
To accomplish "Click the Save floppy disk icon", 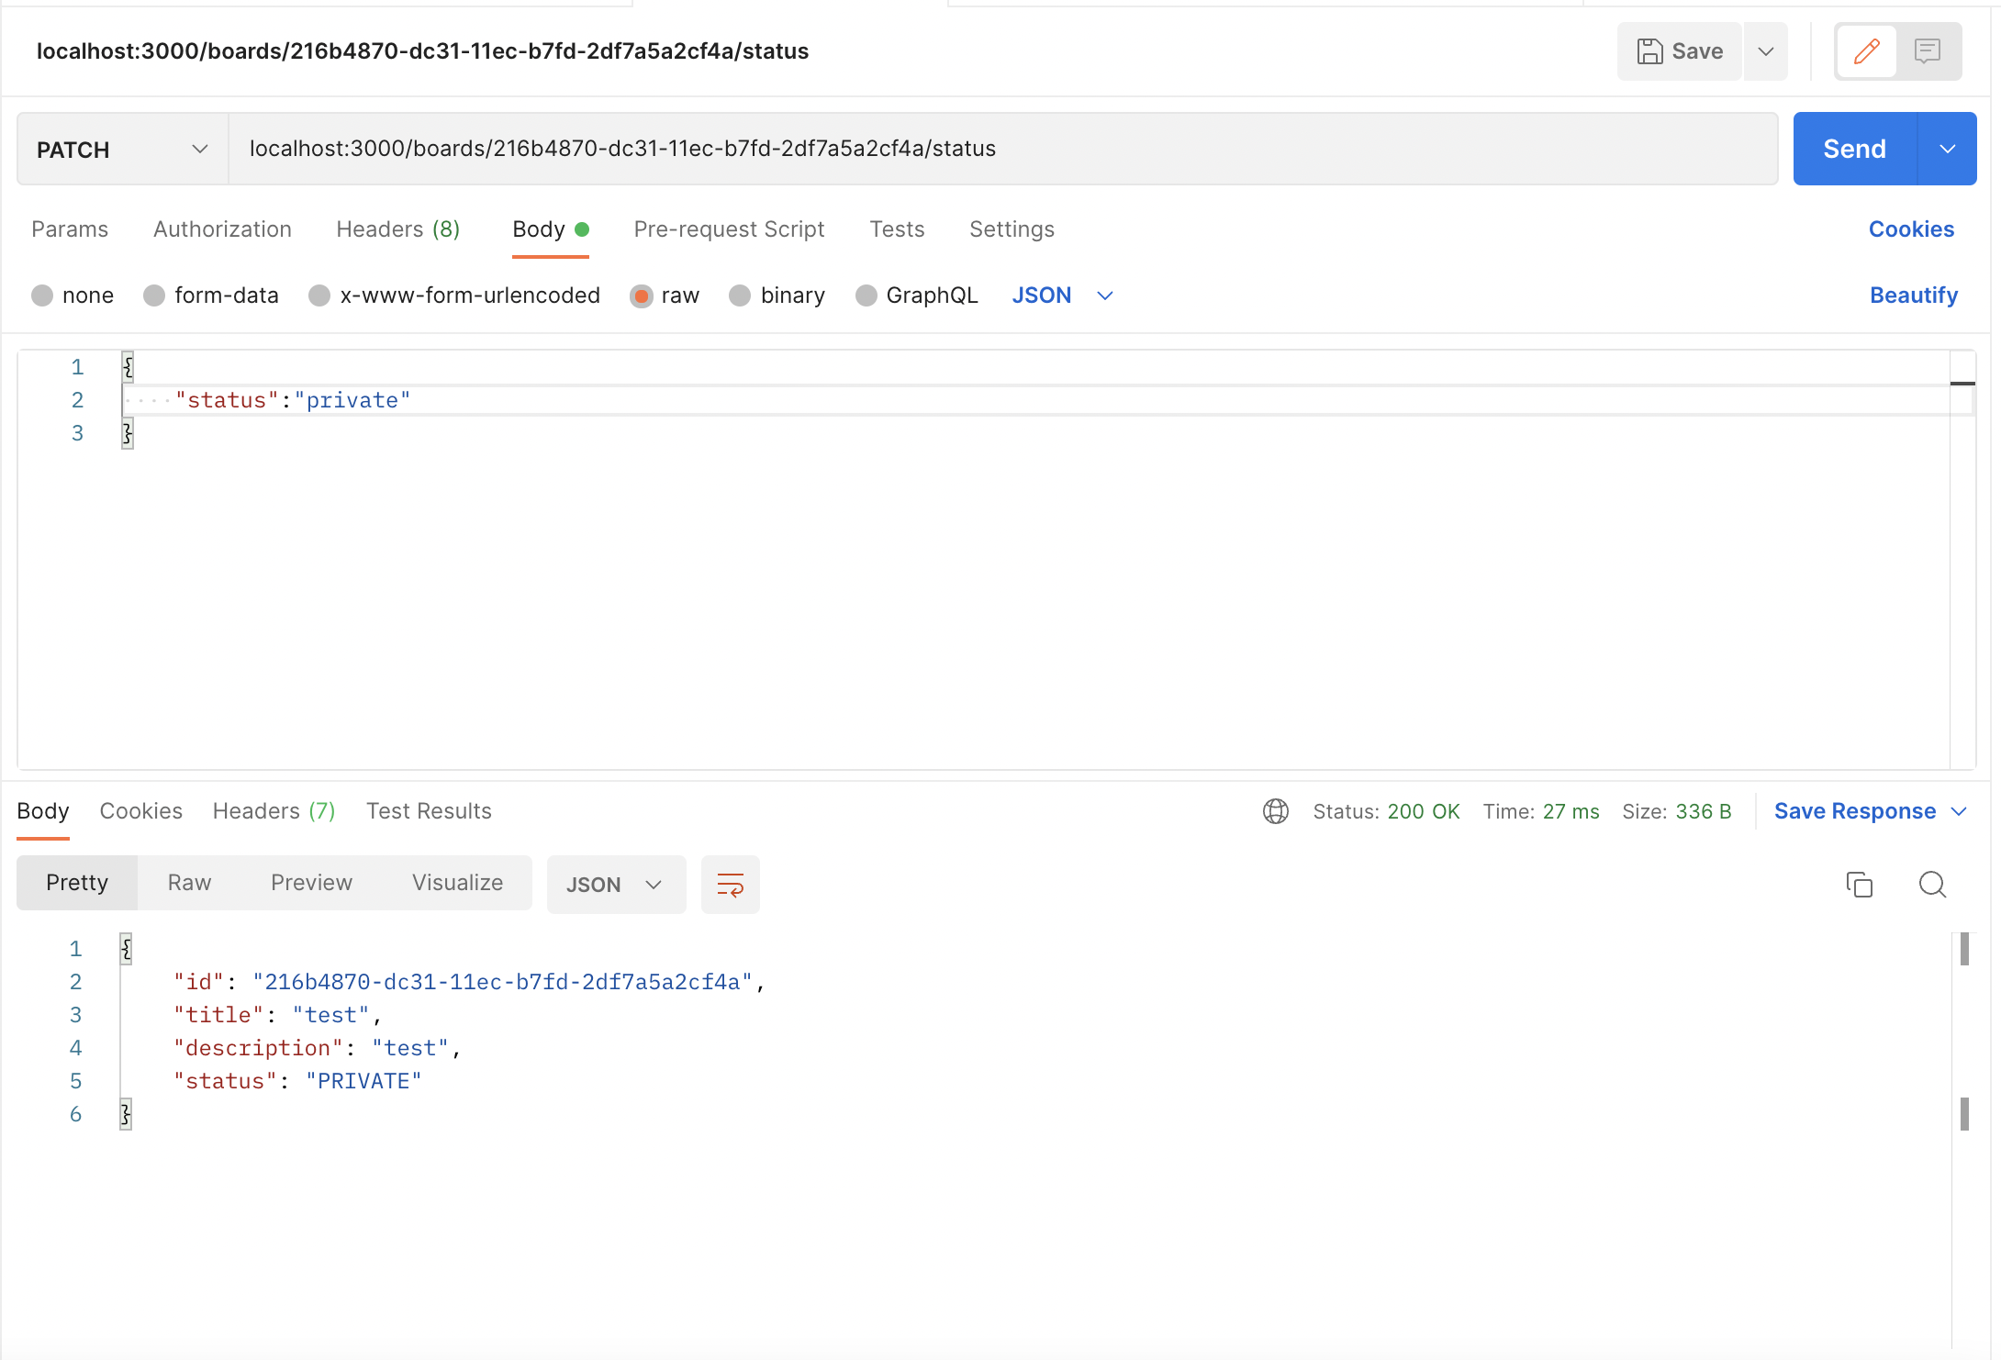I will [1649, 51].
